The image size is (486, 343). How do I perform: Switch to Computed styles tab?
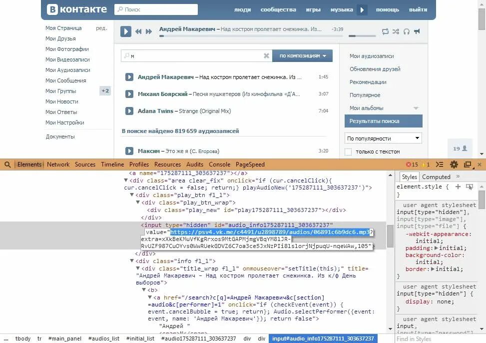tap(436, 177)
